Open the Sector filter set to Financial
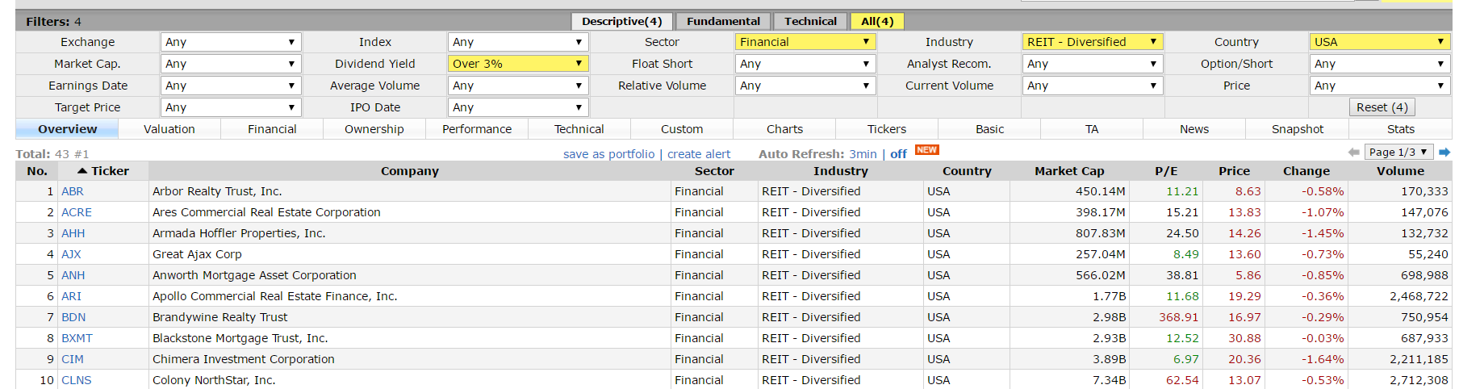Image resolution: width=1459 pixels, height=389 pixels. [805, 42]
